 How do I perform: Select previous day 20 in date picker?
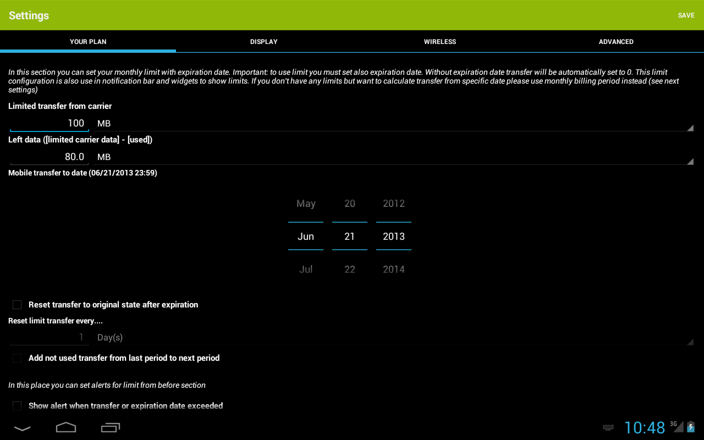click(350, 204)
